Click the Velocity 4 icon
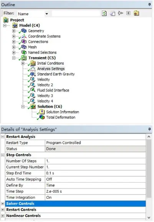Screen dimensions: 154x222 [x=33, y=101]
